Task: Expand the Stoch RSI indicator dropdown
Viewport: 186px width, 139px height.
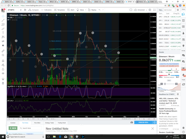Action: pyautogui.click(x=27, y=86)
